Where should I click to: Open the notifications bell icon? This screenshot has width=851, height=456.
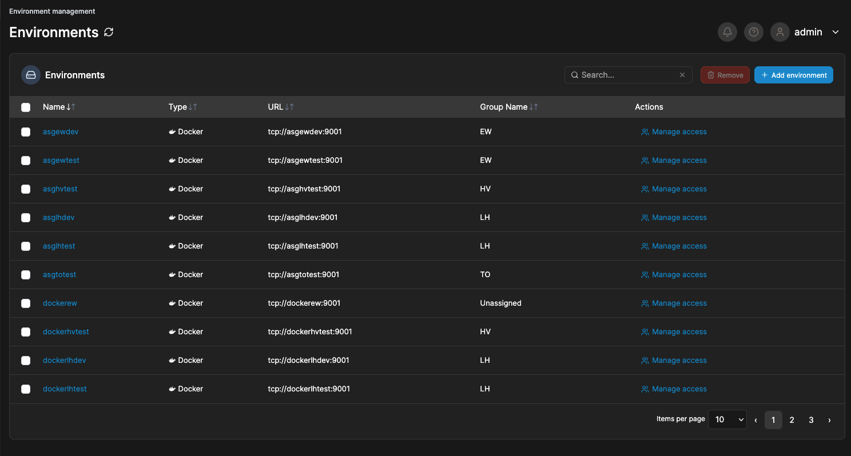pos(727,32)
